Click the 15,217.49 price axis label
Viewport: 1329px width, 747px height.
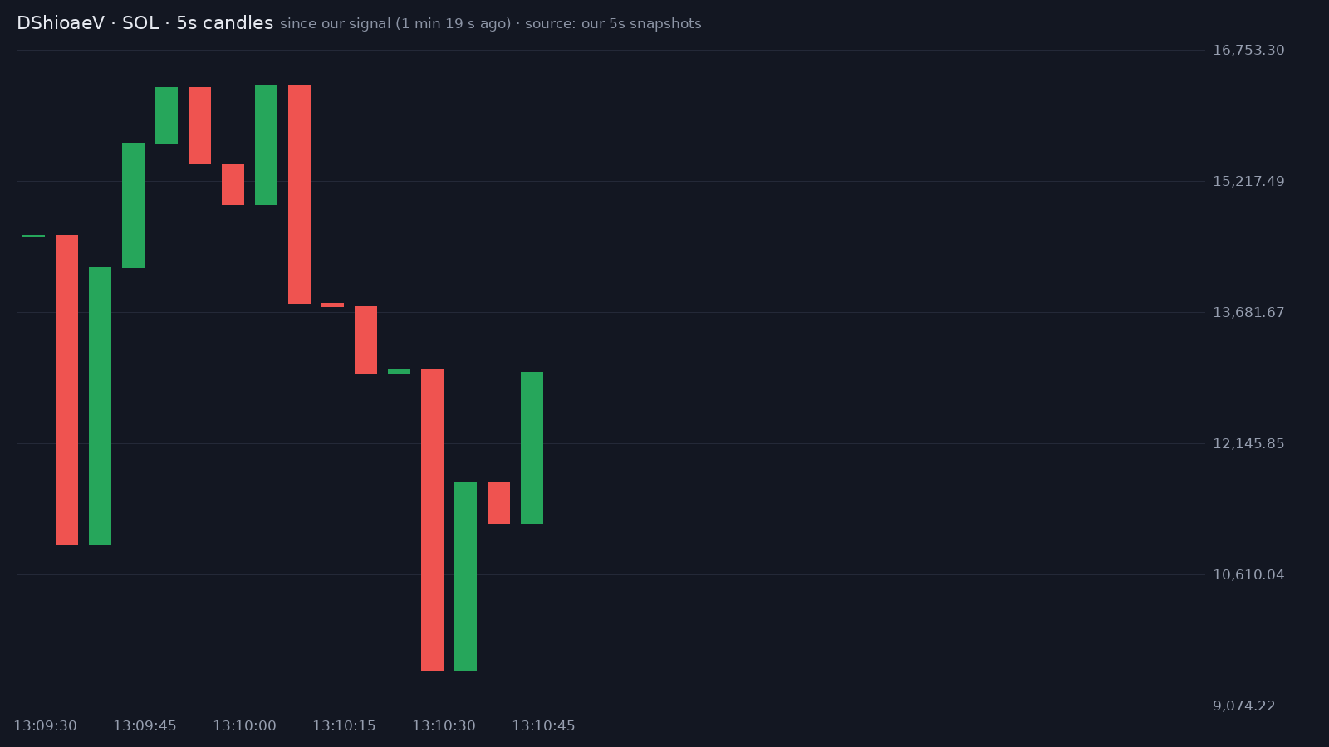(x=1248, y=182)
